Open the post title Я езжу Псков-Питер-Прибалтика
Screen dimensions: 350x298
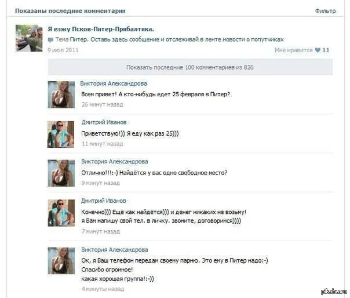(x=101, y=29)
